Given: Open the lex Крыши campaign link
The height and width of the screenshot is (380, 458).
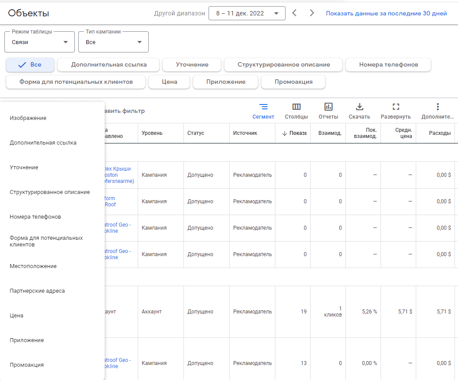Looking at the screenshot, I should coord(119,175).
